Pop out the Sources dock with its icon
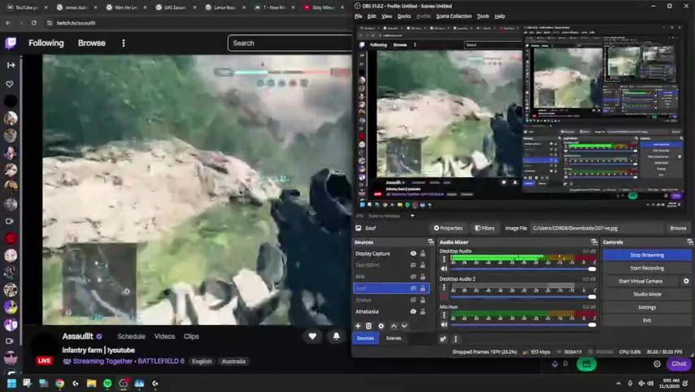Screen dimensions: 695x392 pyautogui.click(x=431, y=242)
